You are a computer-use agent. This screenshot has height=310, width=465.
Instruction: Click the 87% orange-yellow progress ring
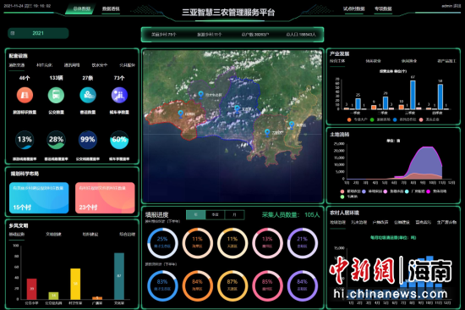232,285
